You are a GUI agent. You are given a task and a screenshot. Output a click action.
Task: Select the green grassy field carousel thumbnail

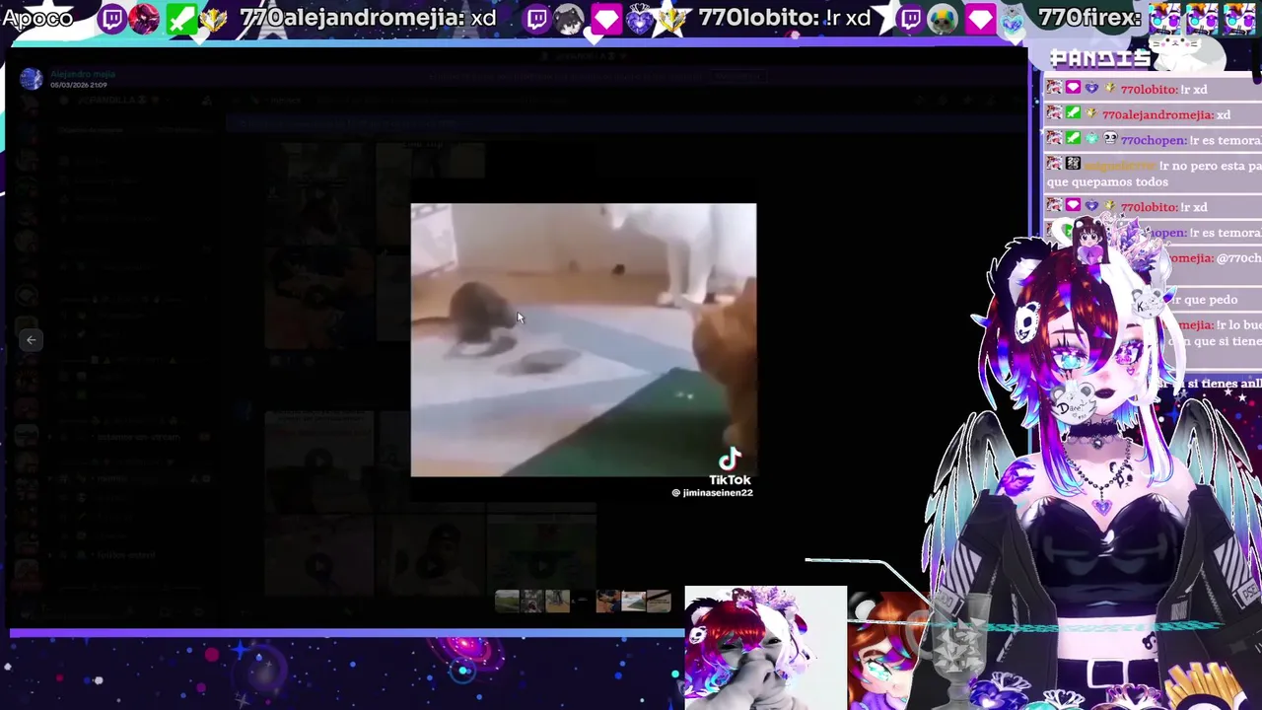click(507, 602)
